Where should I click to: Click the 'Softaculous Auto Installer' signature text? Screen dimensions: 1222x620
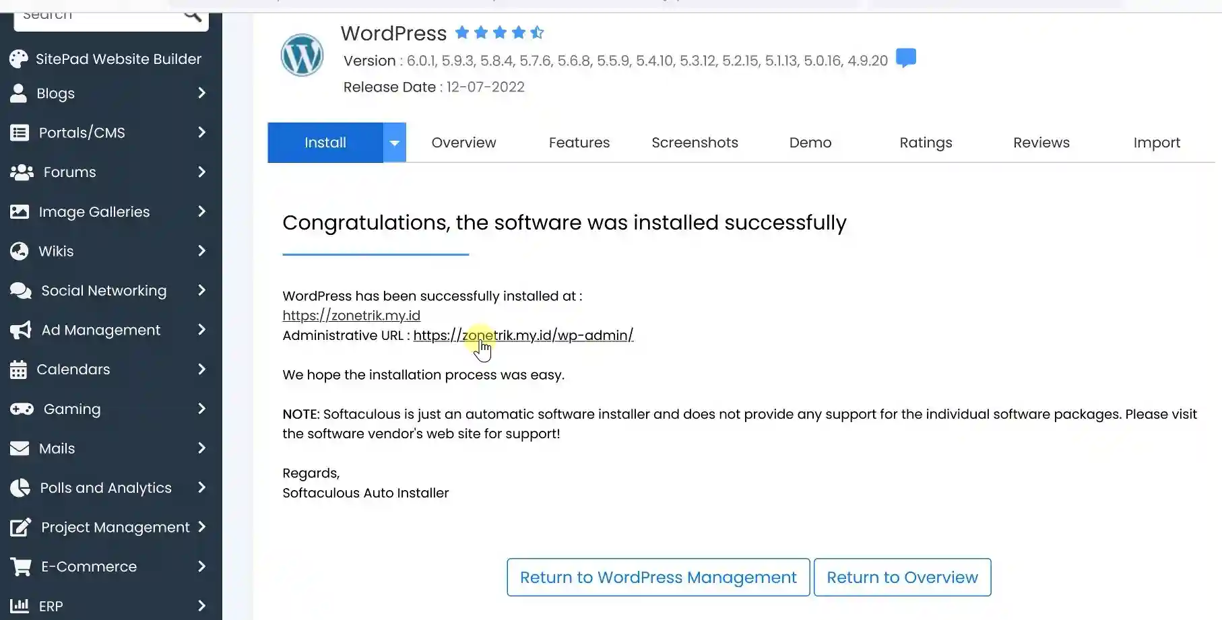click(x=366, y=493)
